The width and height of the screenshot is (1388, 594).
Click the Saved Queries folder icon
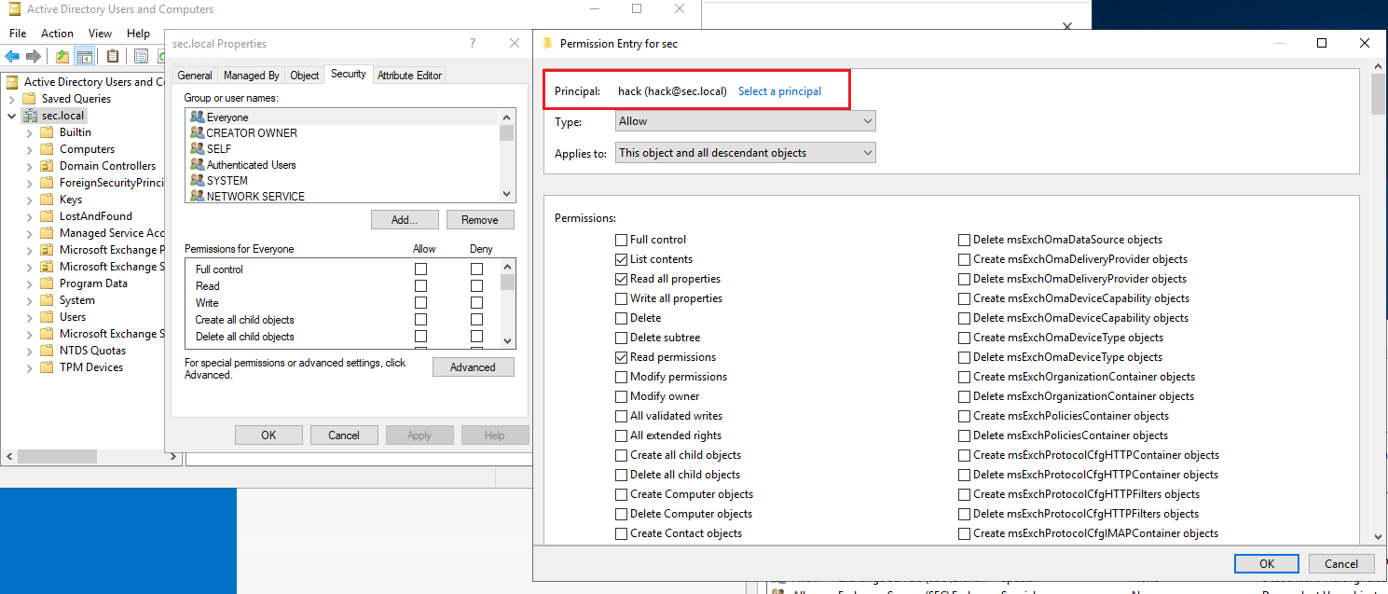(29, 99)
